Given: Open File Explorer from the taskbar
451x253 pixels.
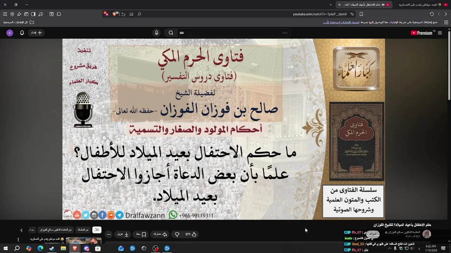Looking at the screenshot, I should pos(63,248).
